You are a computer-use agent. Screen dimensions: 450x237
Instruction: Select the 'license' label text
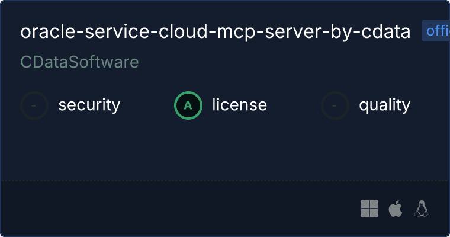tap(240, 105)
